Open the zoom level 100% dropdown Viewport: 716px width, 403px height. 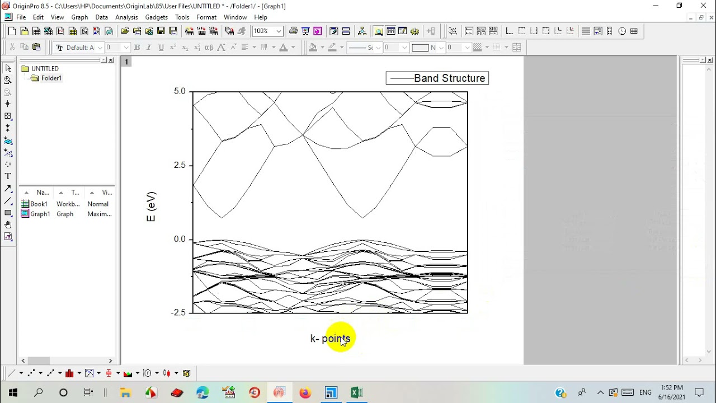point(279,31)
